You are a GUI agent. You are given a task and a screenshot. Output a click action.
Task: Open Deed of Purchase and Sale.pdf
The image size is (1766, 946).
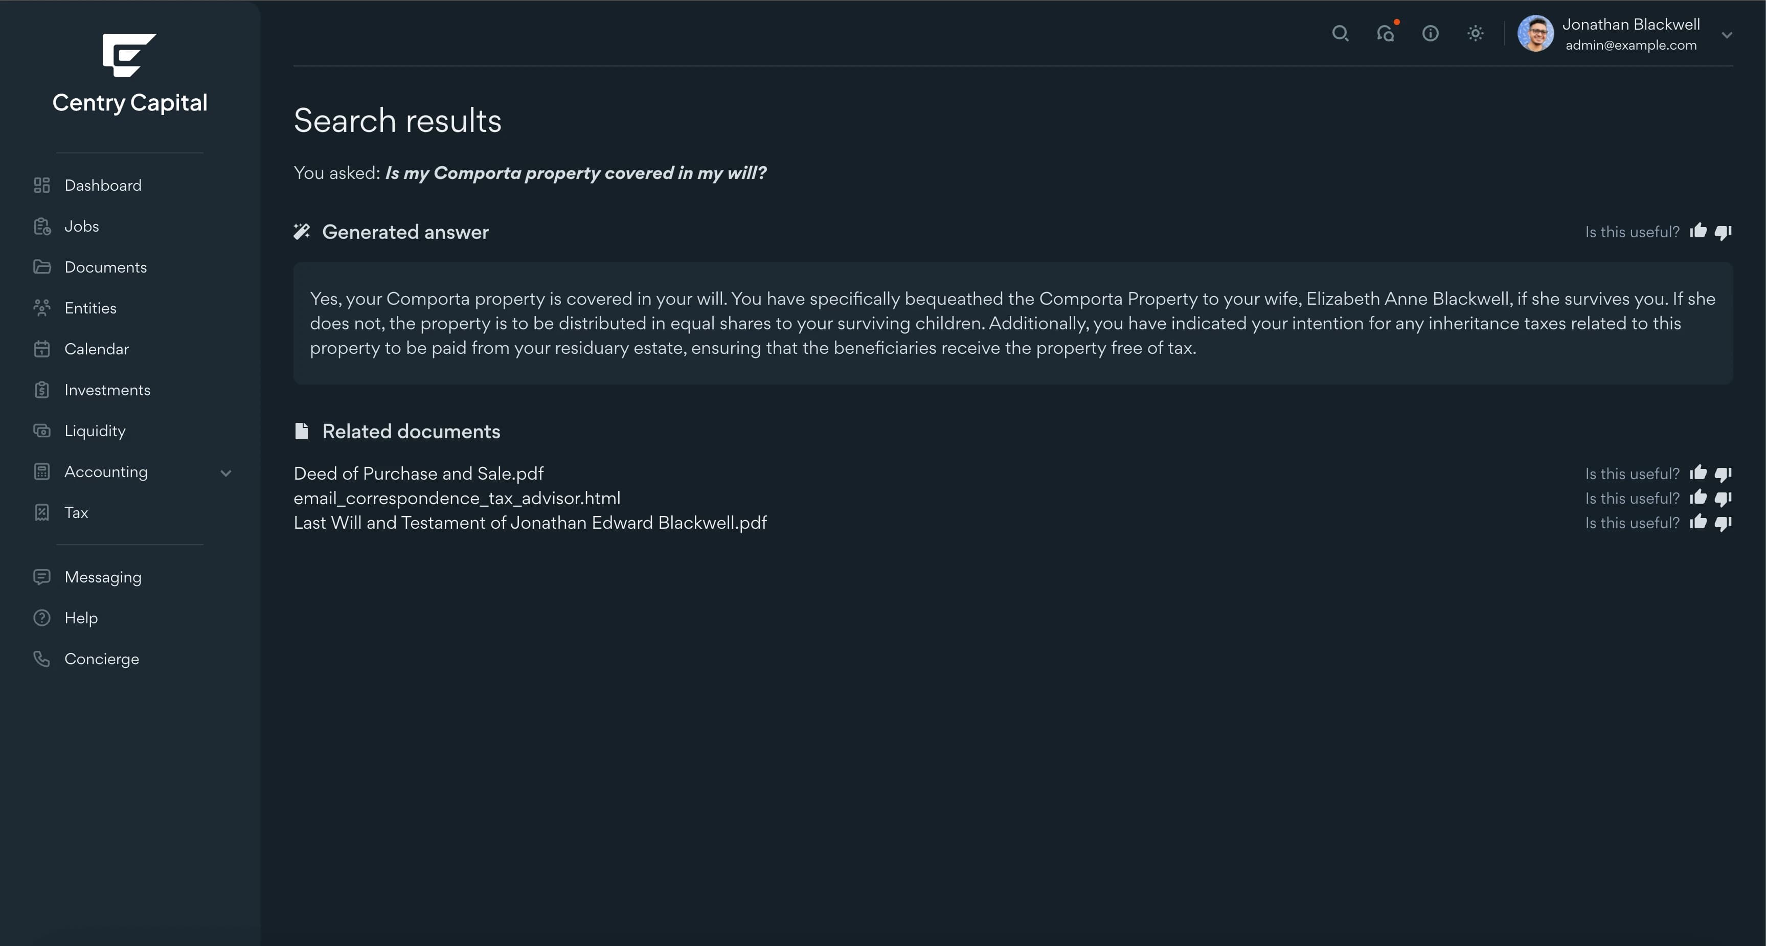[418, 474]
